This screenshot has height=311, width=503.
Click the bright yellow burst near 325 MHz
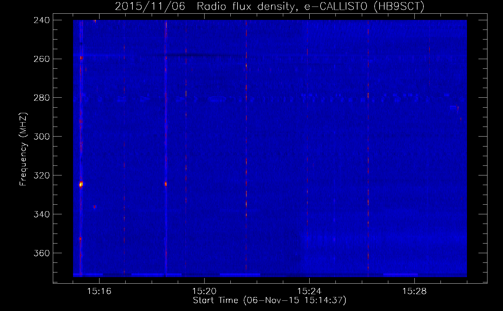(81, 184)
